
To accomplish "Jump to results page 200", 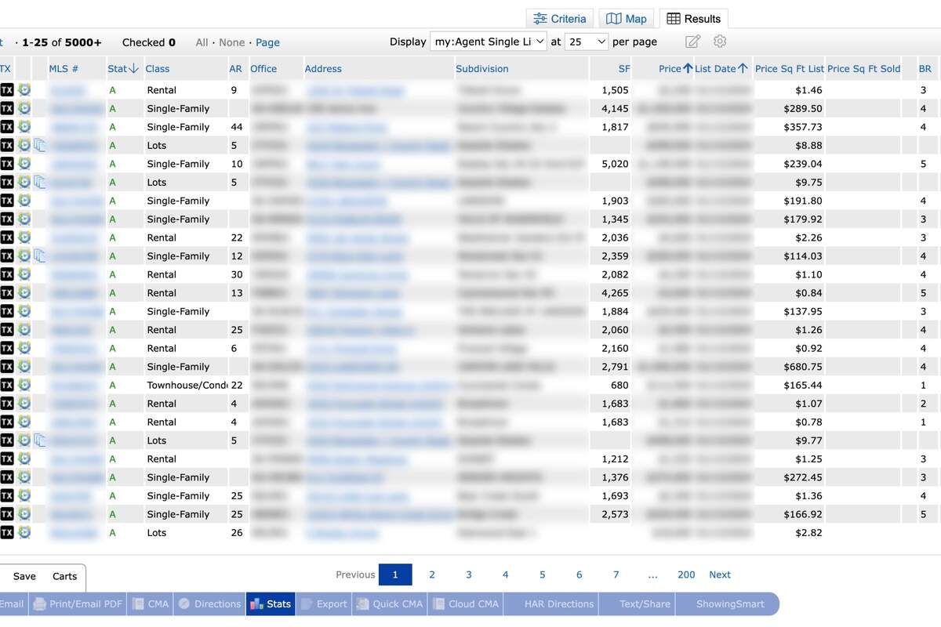I will [x=686, y=574].
